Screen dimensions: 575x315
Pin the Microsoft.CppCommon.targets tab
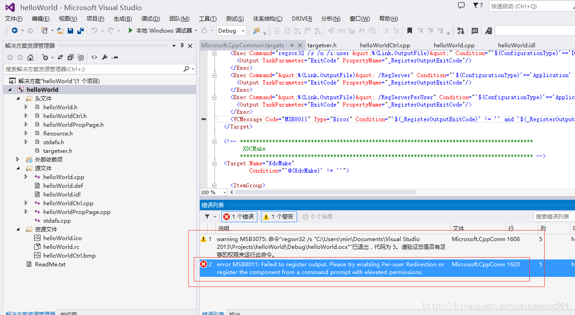point(292,45)
